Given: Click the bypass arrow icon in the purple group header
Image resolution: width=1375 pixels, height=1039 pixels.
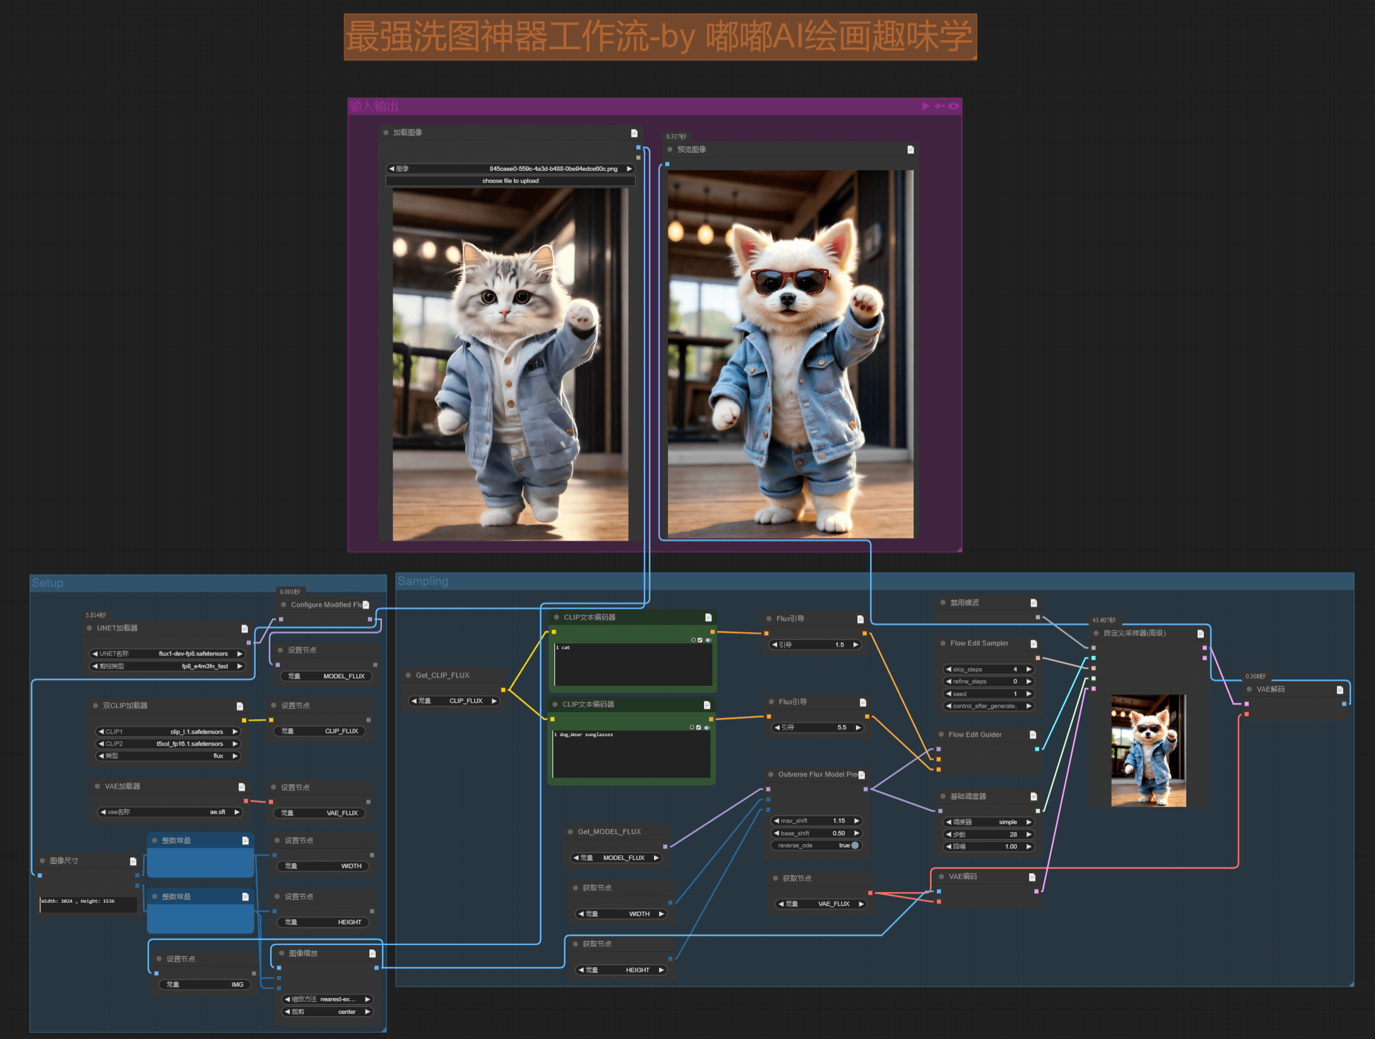Looking at the screenshot, I should 939,106.
